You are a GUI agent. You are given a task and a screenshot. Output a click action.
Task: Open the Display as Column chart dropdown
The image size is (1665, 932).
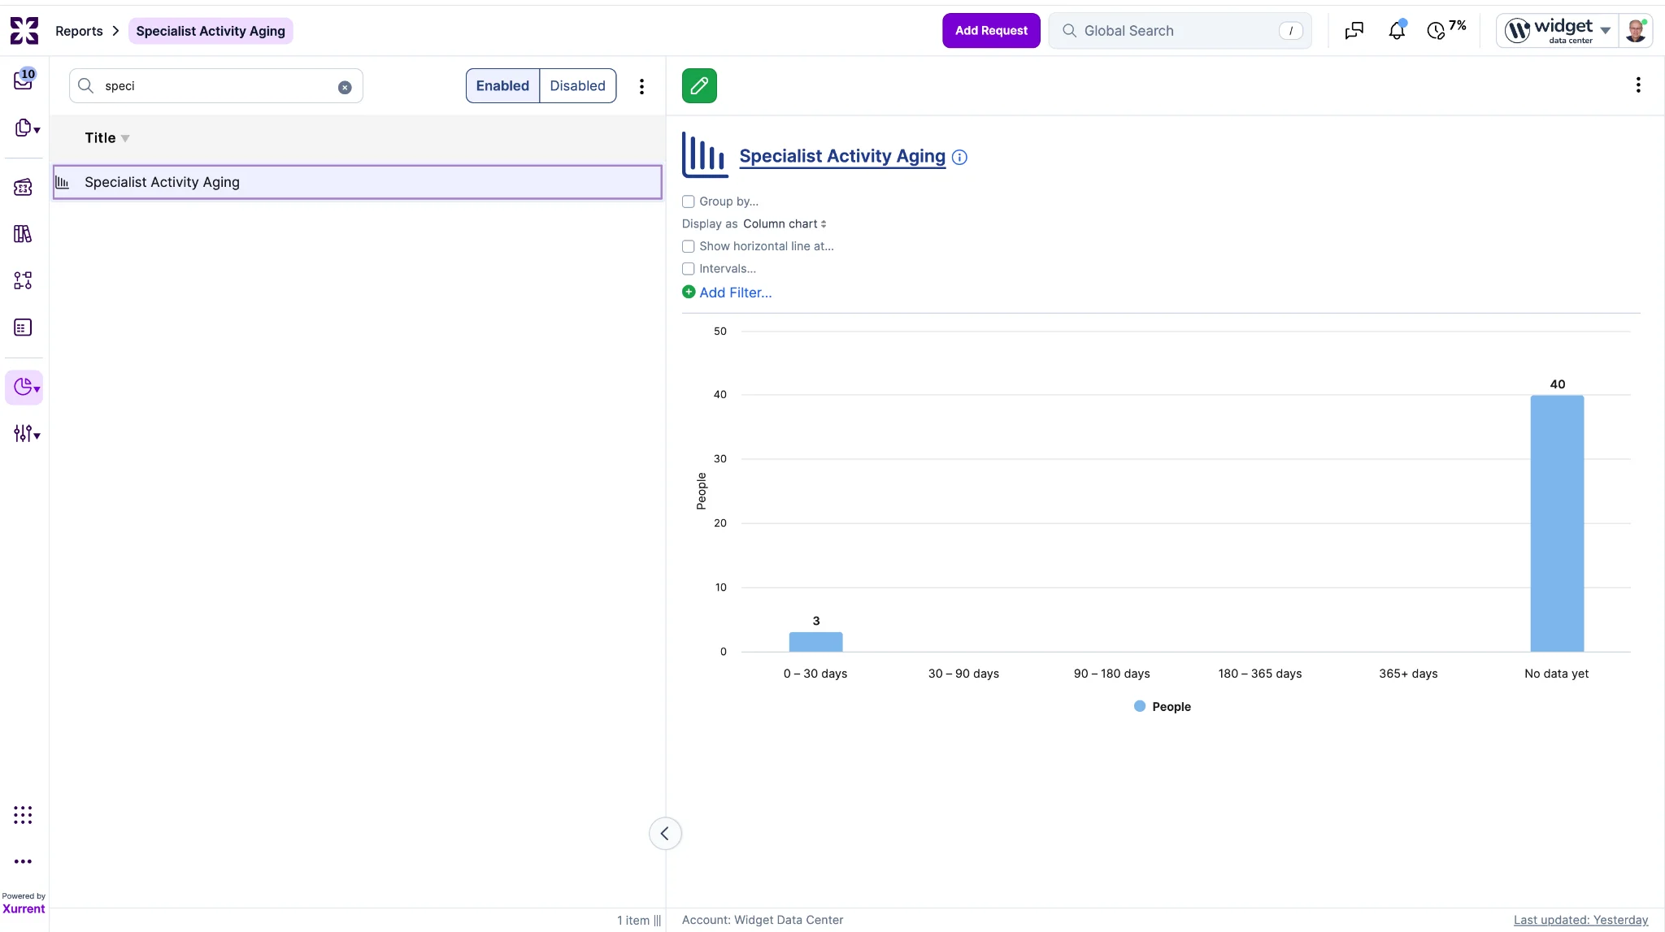coord(785,223)
